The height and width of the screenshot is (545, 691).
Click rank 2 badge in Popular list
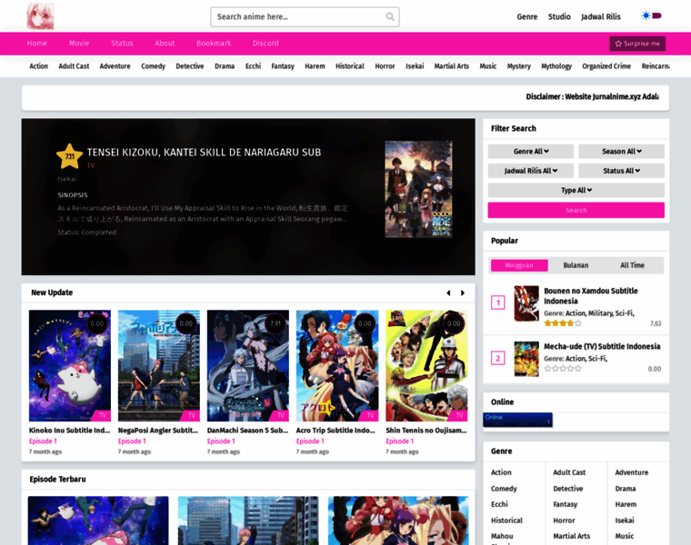tap(498, 358)
